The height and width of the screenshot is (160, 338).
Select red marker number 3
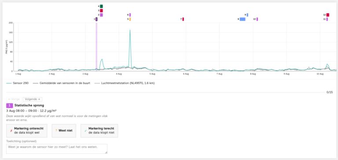click(x=101, y=11)
